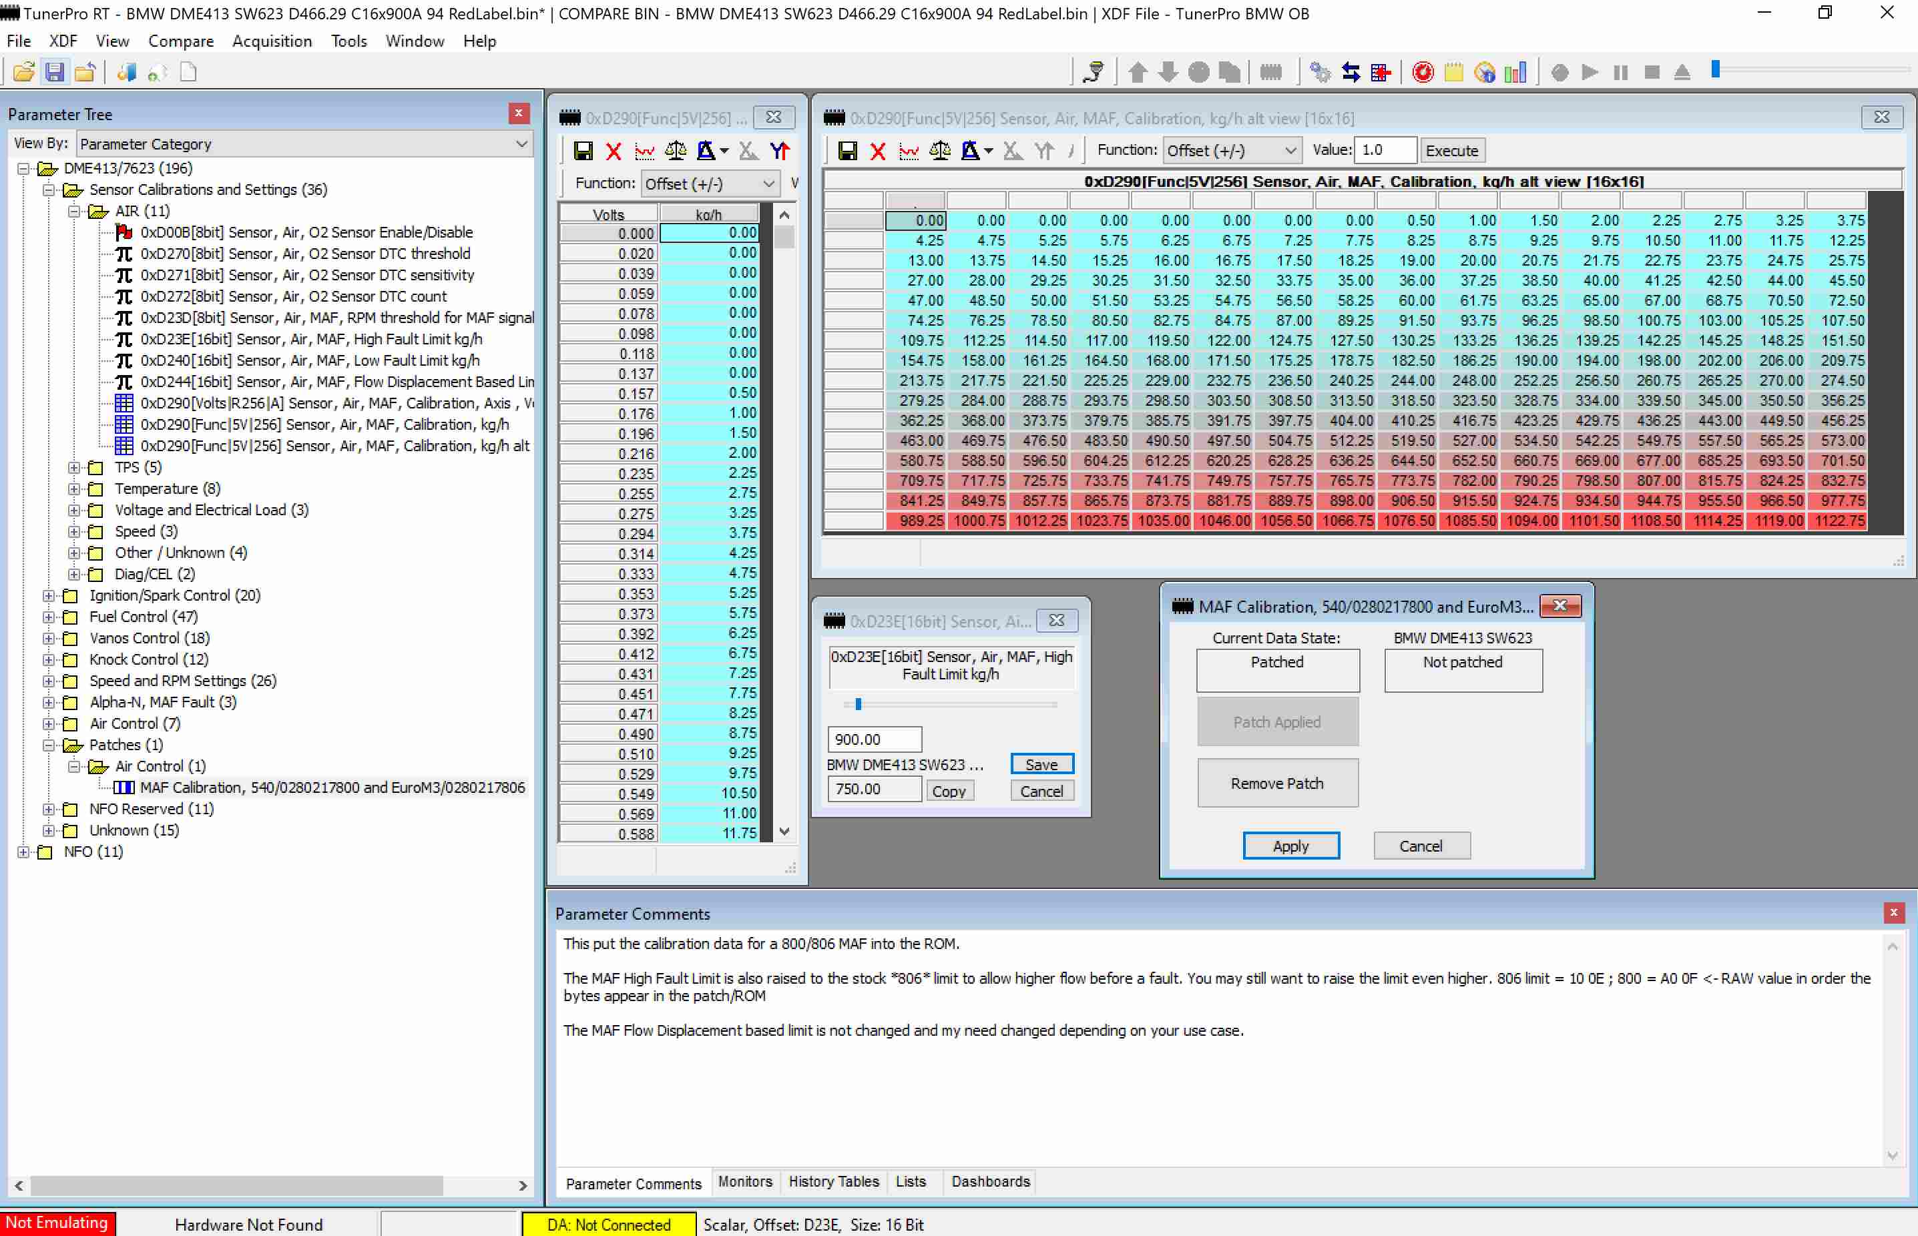Click the red record circle toolbar icon
This screenshot has height=1236, width=1918.
tap(1423, 72)
